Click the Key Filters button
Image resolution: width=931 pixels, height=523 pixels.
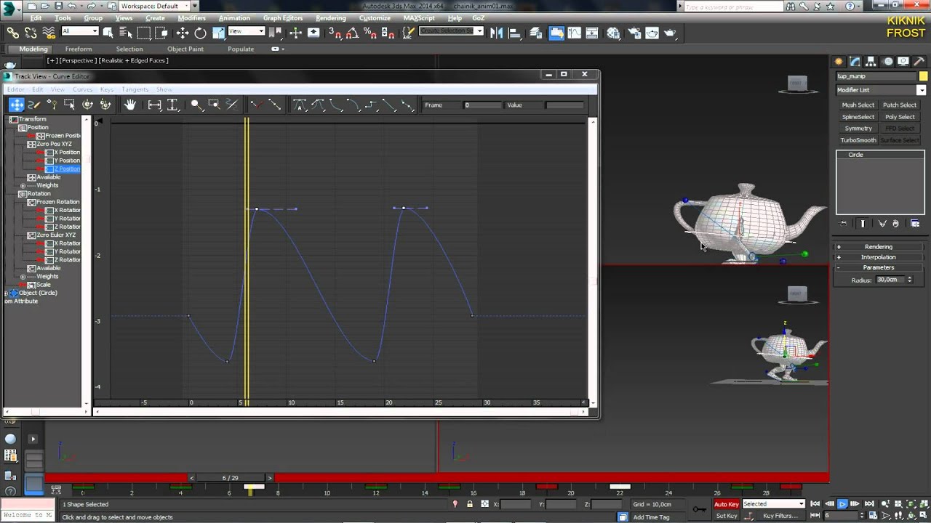pyautogui.click(x=780, y=516)
